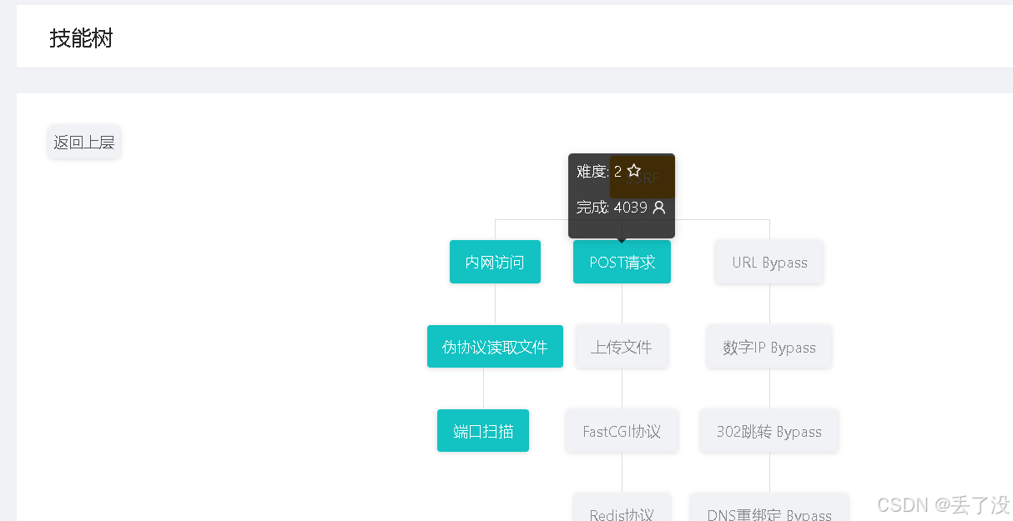
Task: Click the 返回上层 button
Action: pyautogui.click(x=84, y=143)
